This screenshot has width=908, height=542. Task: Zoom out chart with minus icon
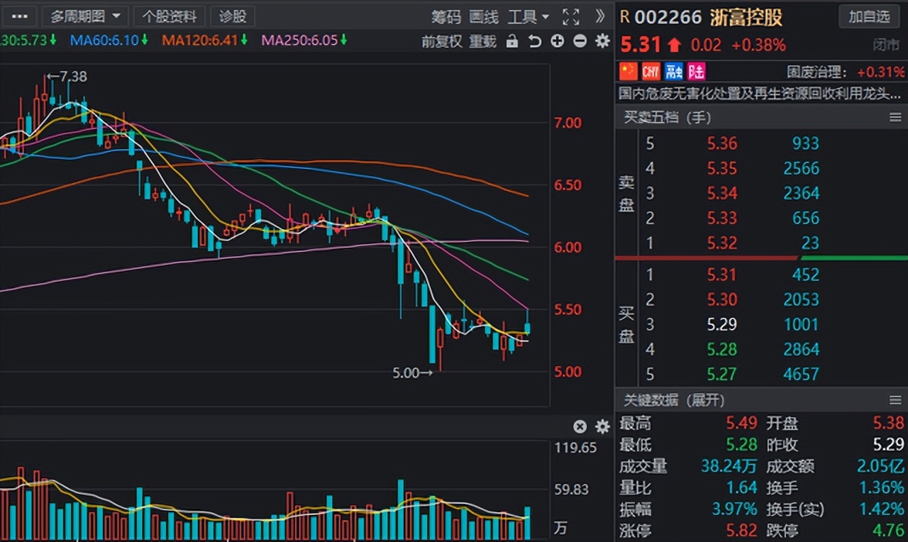click(x=580, y=41)
